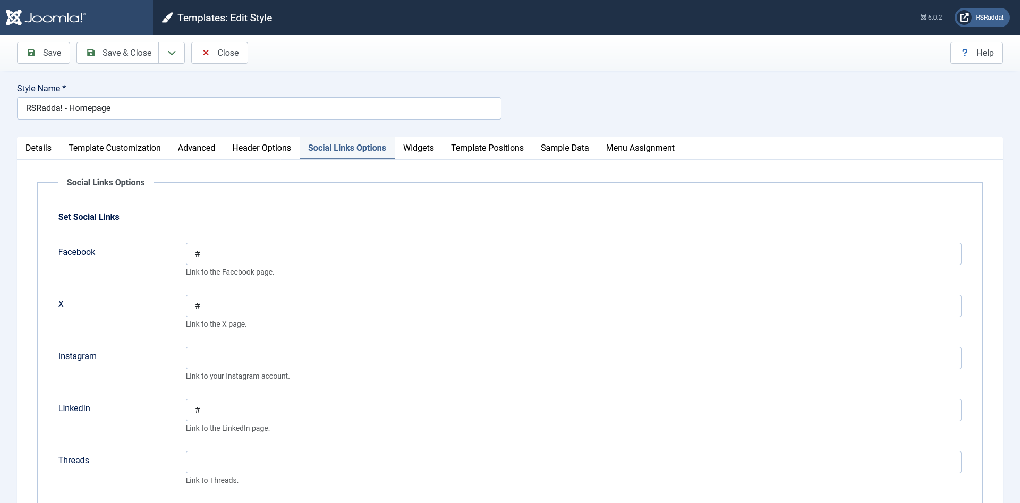Click the Style Name text field

259,108
